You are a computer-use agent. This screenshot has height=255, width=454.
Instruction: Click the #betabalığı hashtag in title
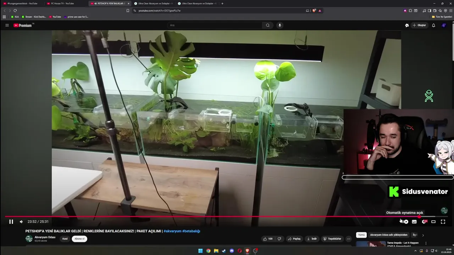pos(191,231)
